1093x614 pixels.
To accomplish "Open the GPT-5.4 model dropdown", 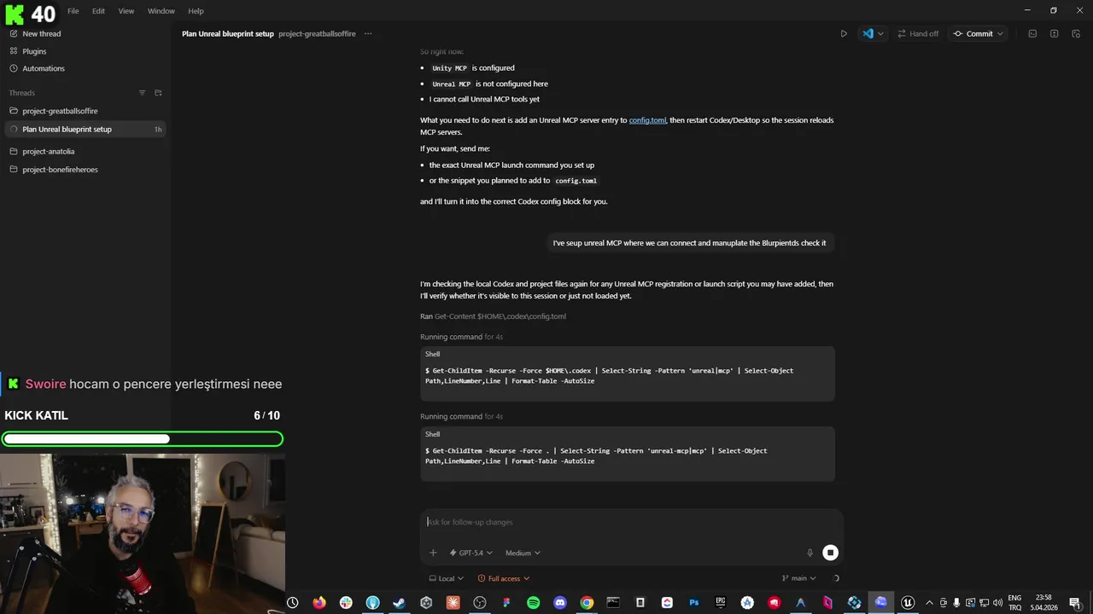I will (x=471, y=553).
